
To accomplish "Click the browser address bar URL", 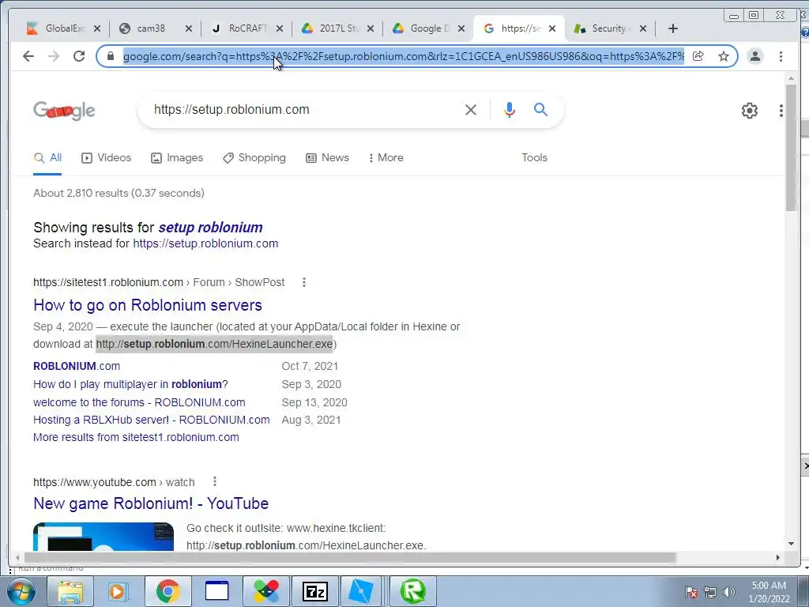I will pyautogui.click(x=404, y=56).
